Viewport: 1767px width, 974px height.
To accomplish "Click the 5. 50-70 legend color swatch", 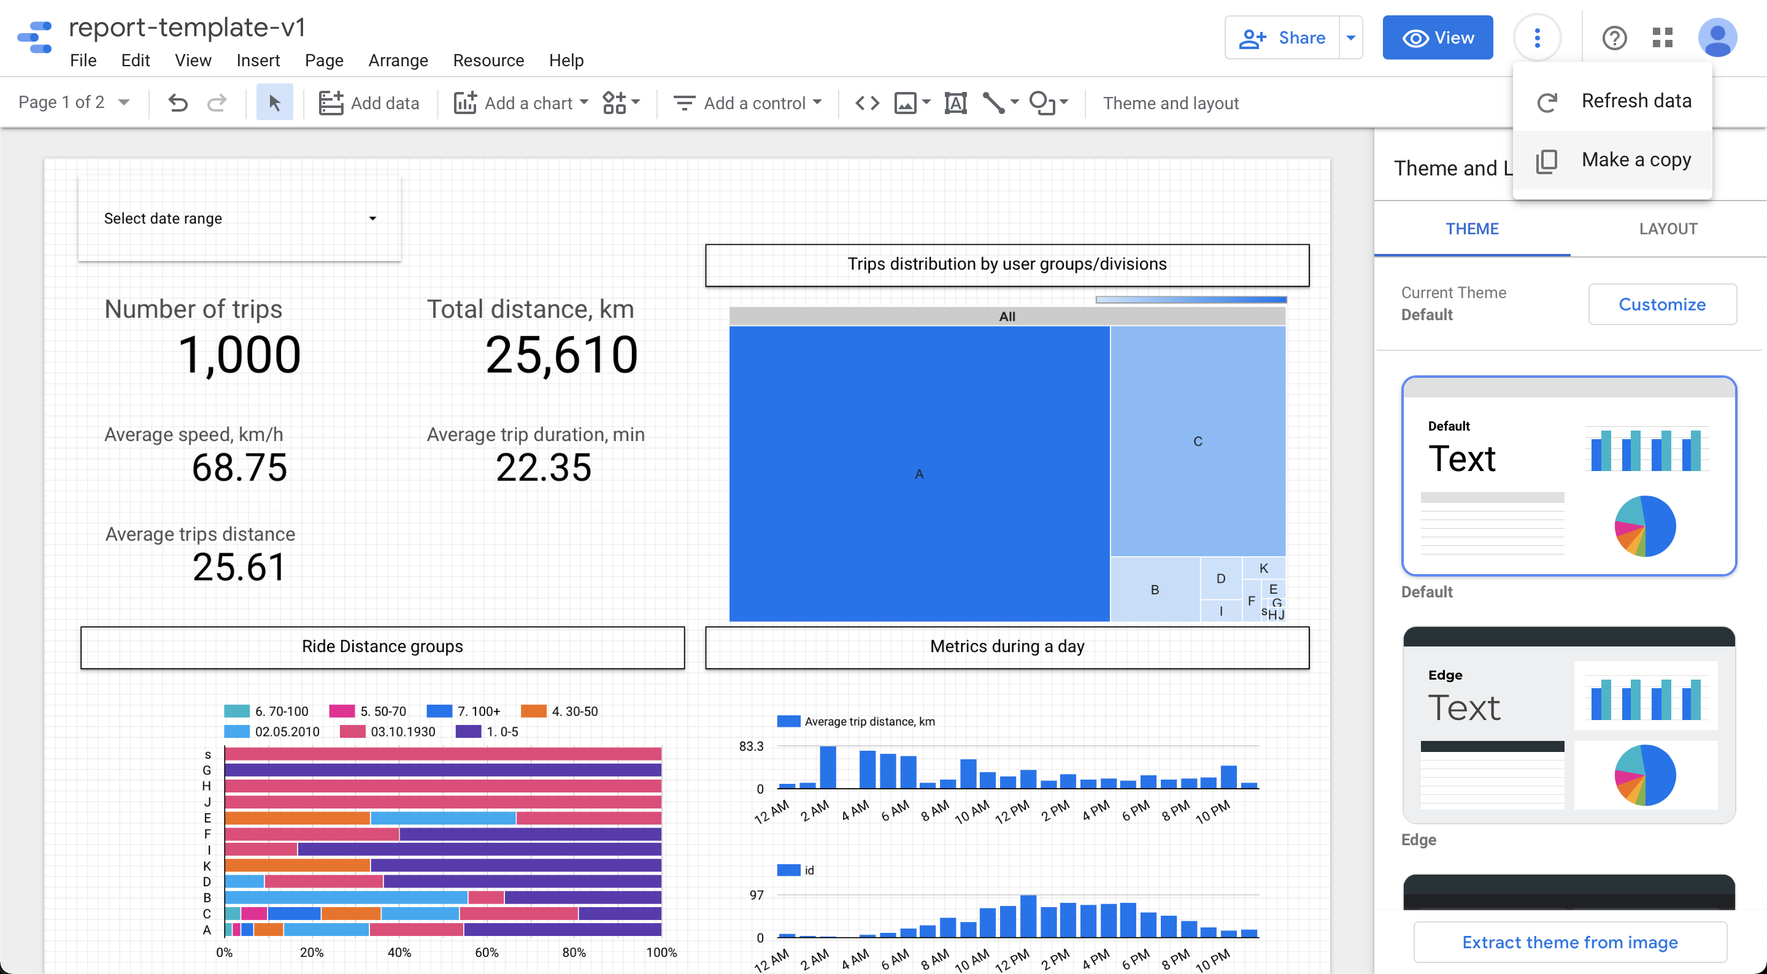I will (x=342, y=711).
